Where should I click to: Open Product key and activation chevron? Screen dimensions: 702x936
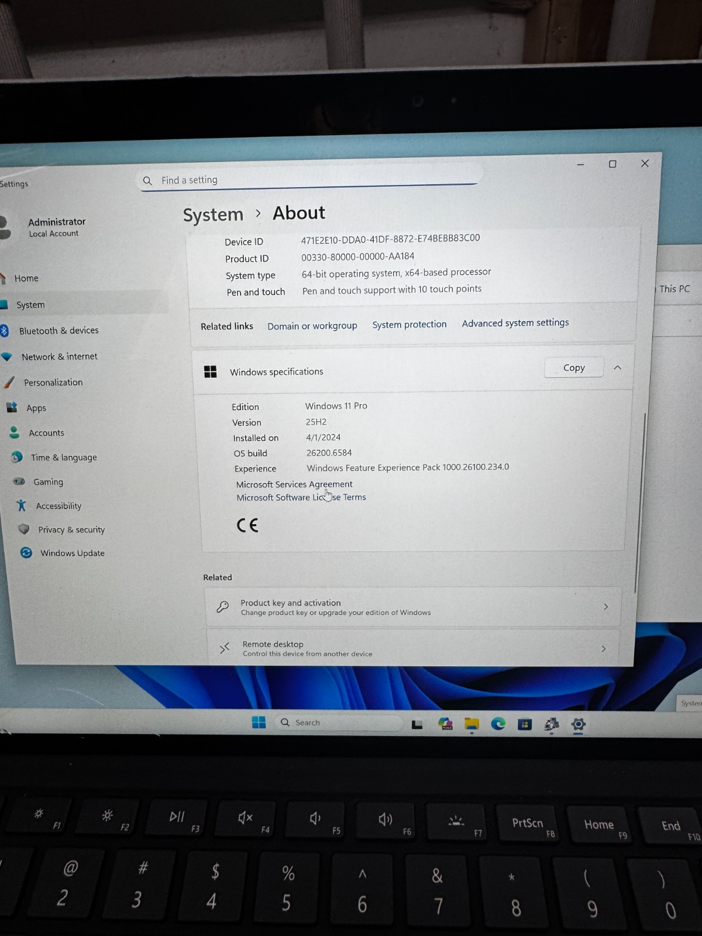(x=605, y=607)
